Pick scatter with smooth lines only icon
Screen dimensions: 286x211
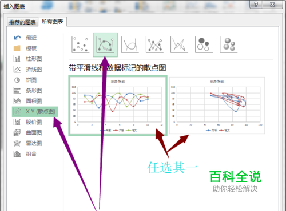[x=130, y=45]
